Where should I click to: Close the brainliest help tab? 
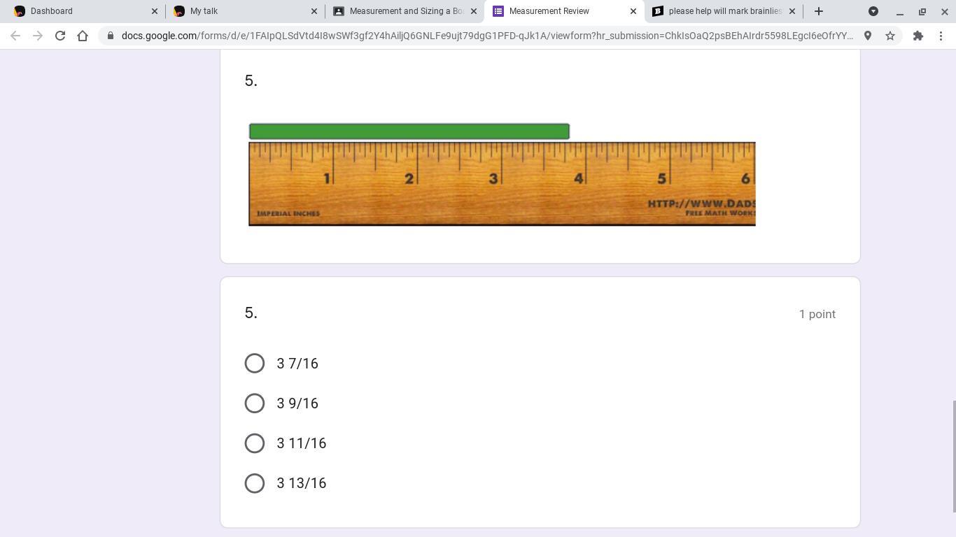[x=792, y=11]
